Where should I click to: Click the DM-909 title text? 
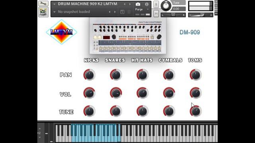point(190,32)
